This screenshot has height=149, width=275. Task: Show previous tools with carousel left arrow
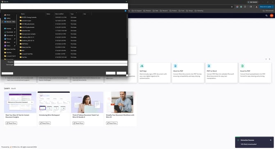pos(266,59)
